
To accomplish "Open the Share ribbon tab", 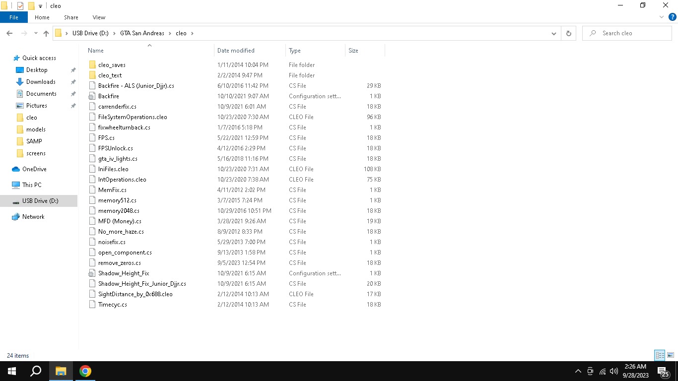I will (71, 17).
